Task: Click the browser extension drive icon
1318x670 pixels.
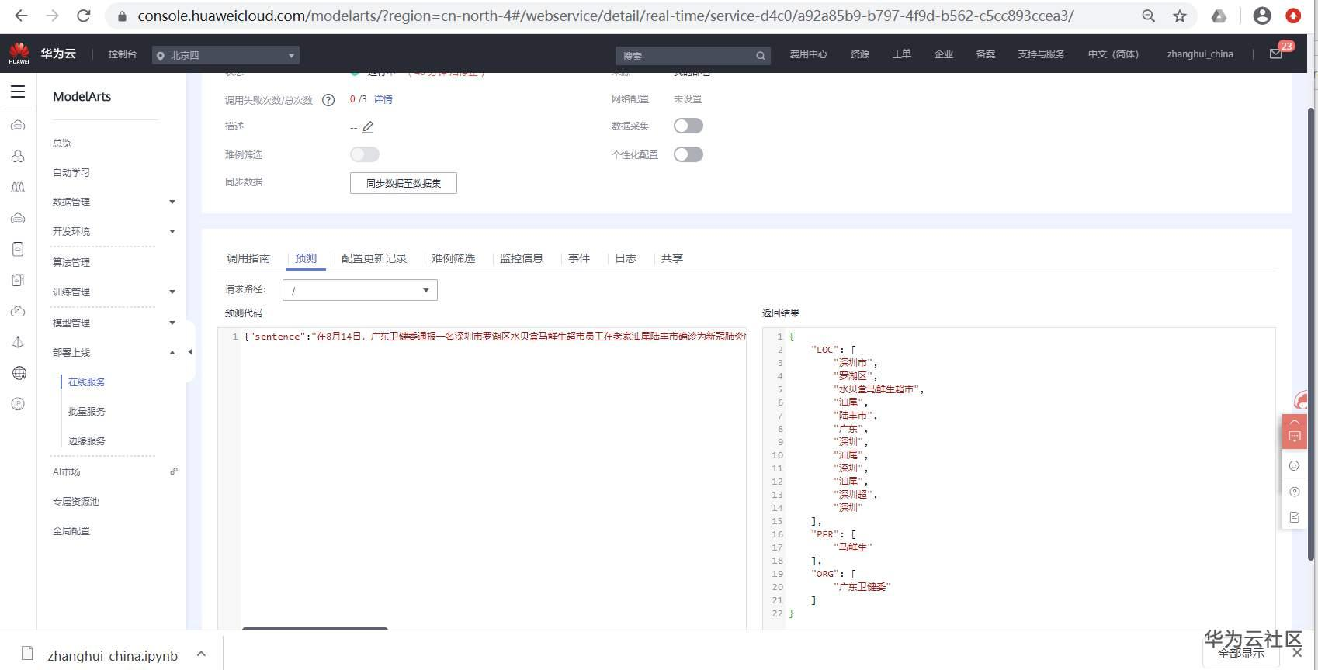Action: (1219, 16)
